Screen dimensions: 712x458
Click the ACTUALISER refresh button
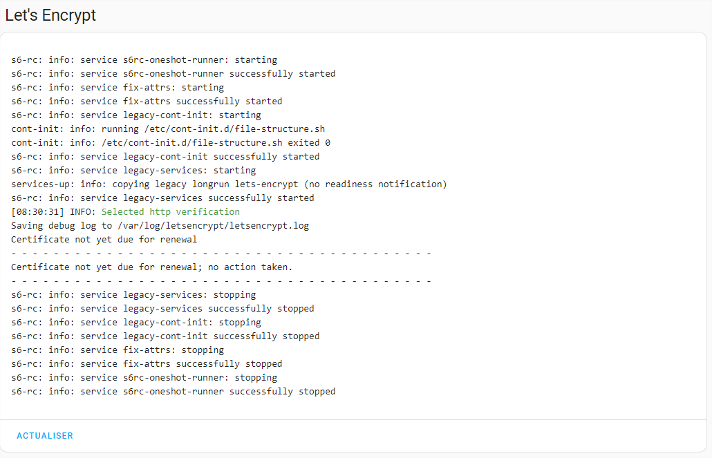(x=45, y=436)
